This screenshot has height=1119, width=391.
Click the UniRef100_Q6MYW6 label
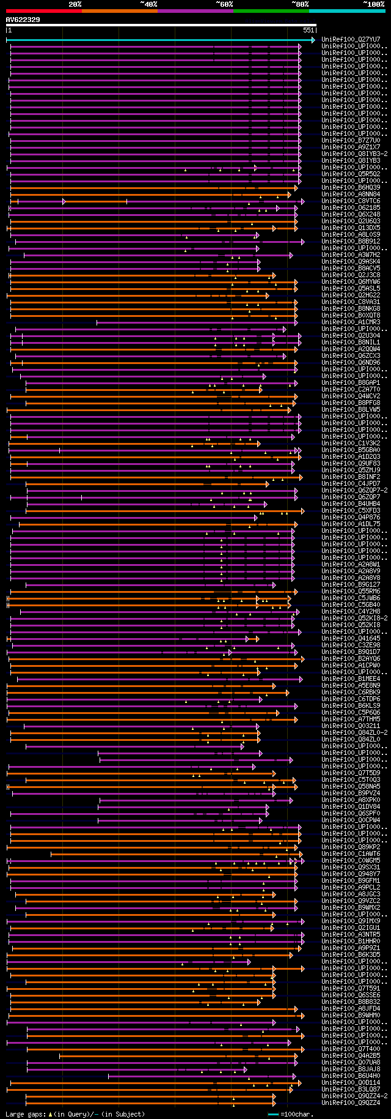click(x=351, y=281)
